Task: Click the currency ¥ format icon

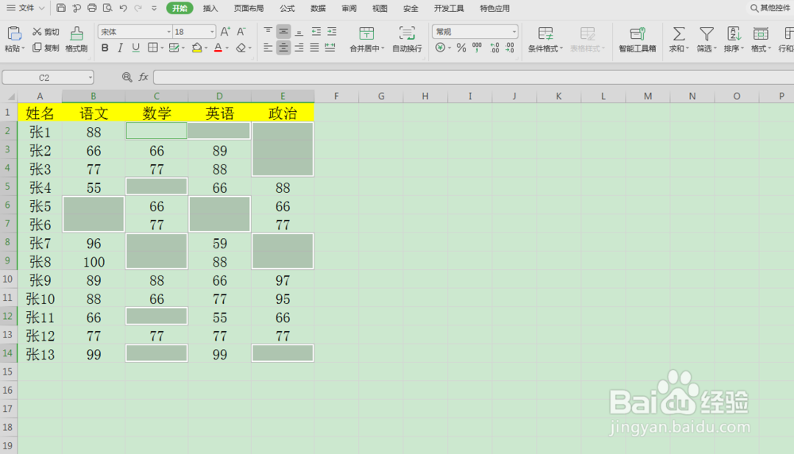Action: [440, 48]
